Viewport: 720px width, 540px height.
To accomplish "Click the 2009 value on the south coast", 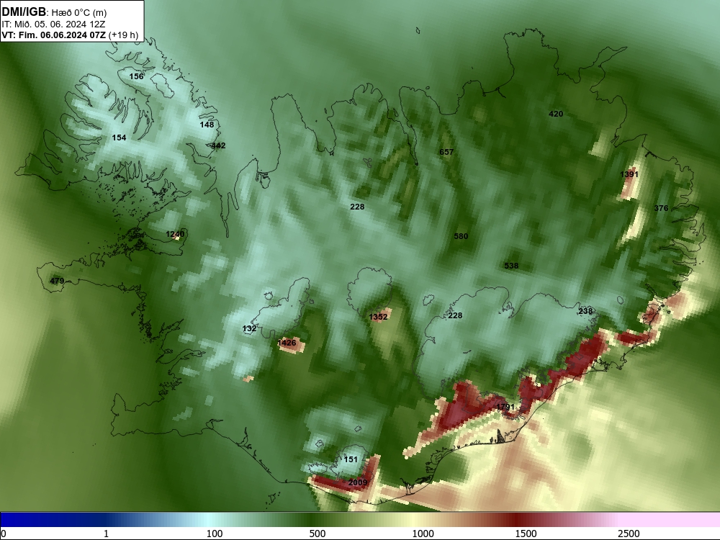I will pos(358,482).
